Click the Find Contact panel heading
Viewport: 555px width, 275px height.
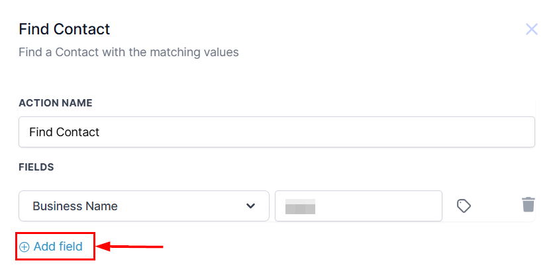(64, 29)
